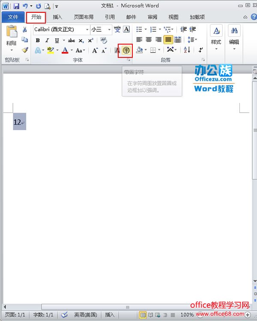The width and height of the screenshot is (257, 321).
Task: Toggle Superscript formatting
Action: coord(90,40)
